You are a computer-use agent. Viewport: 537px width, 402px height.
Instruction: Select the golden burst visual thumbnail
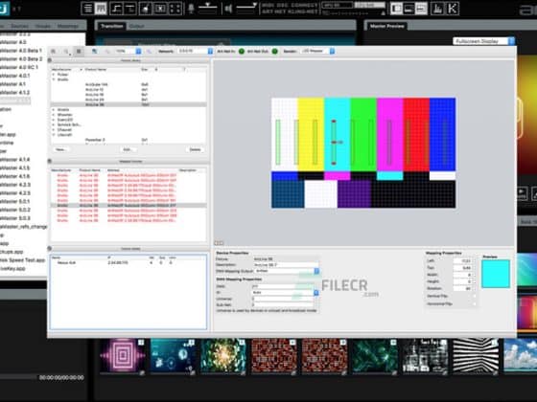click(223, 356)
